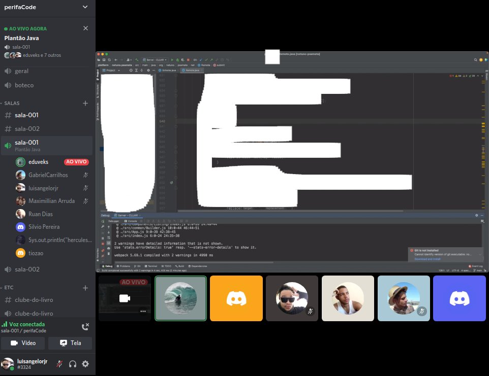Select the straw hat avatar participant tile
This screenshot has width=489, height=376.
pyautogui.click(x=404, y=298)
